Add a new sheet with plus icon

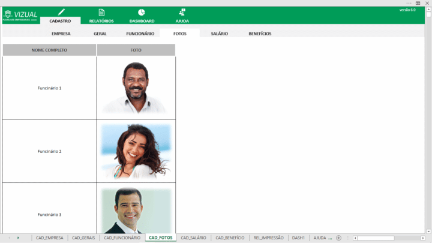[x=338, y=238]
